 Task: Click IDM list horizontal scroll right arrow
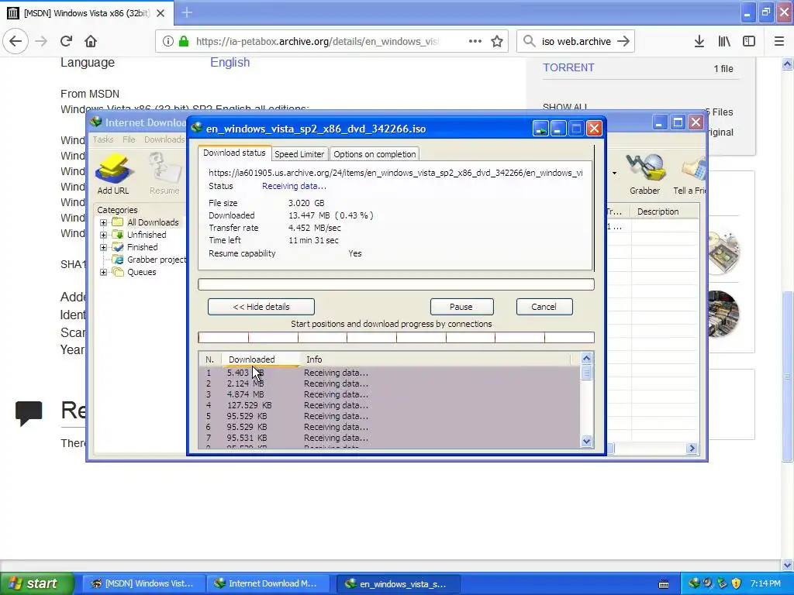(x=692, y=449)
